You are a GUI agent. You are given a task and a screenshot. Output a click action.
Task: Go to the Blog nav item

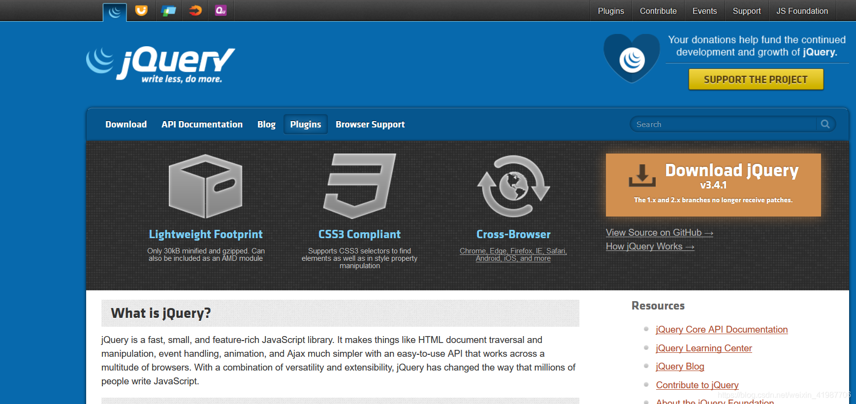pyautogui.click(x=266, y=124)
